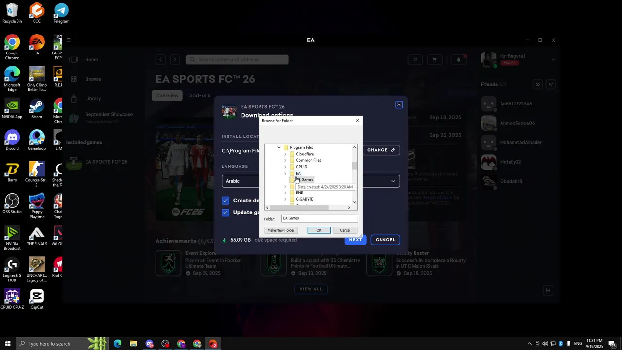Open the Discord desktop shortcut

[x=12, y=140]
